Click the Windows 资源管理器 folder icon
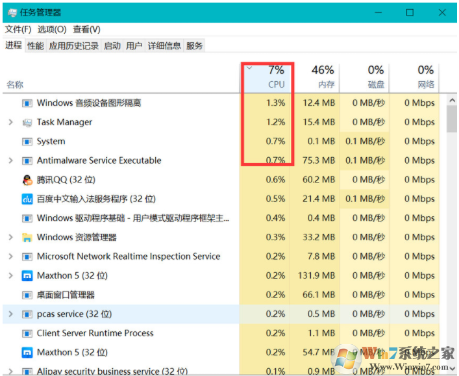This screenshot has height=376, width=459. pyautogui.click(x=27, y=237)
